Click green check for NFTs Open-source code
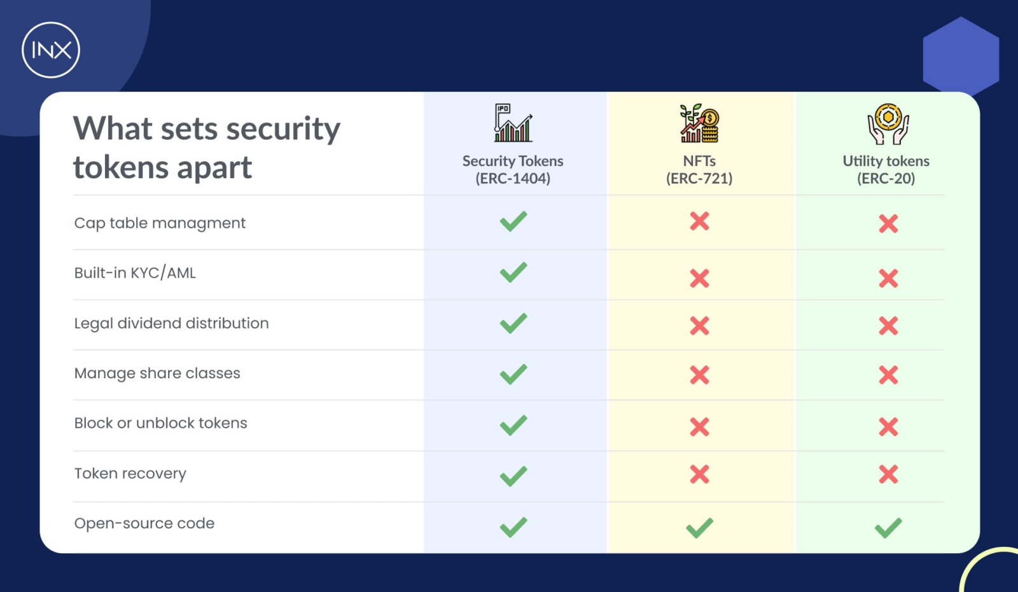This screenshot has width=1018, height=592. [699, 528]
